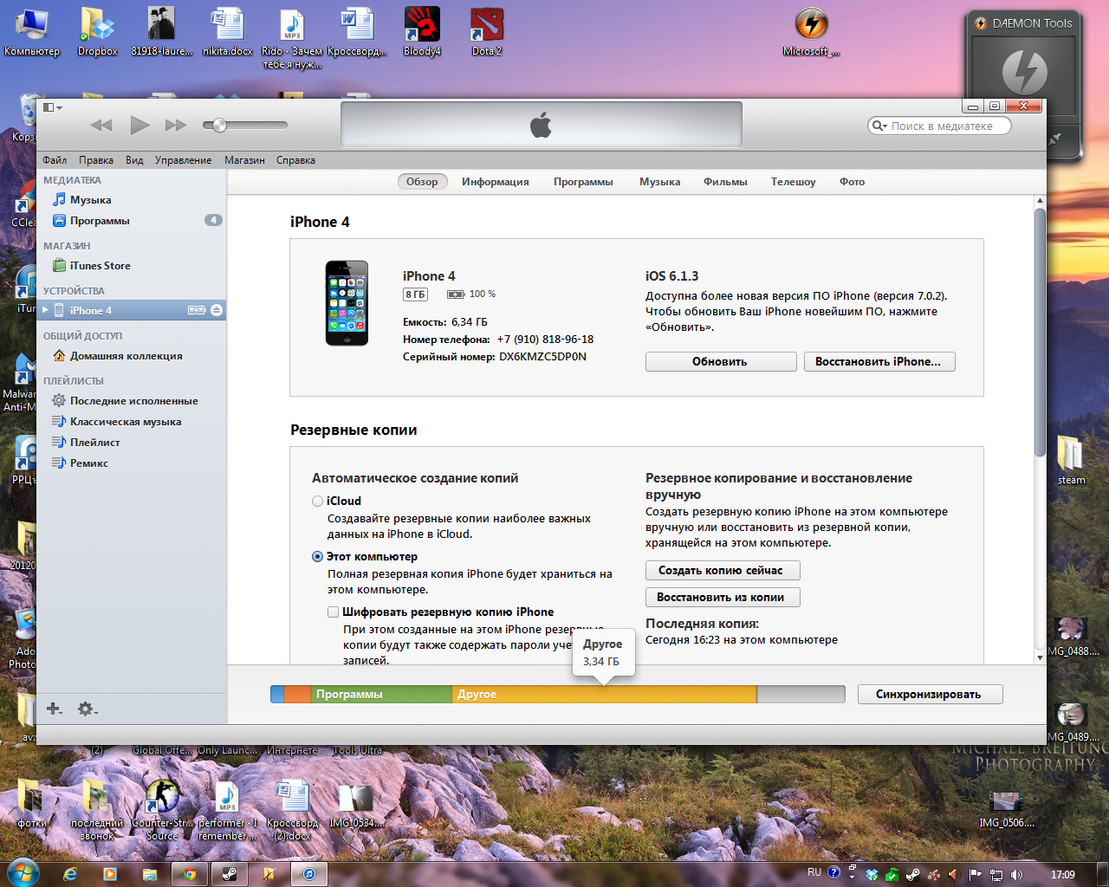Switch to the Телешоу tab
Viewport: 1109px width, 887px height.
click(794, 181)
